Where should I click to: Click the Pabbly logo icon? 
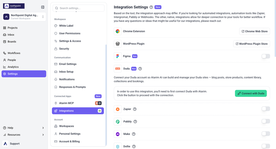[118, 122]
